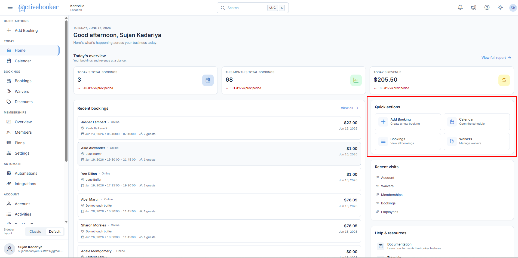Click the Home house icon in sidebar

pyautogui.click(x=9, y=50)
